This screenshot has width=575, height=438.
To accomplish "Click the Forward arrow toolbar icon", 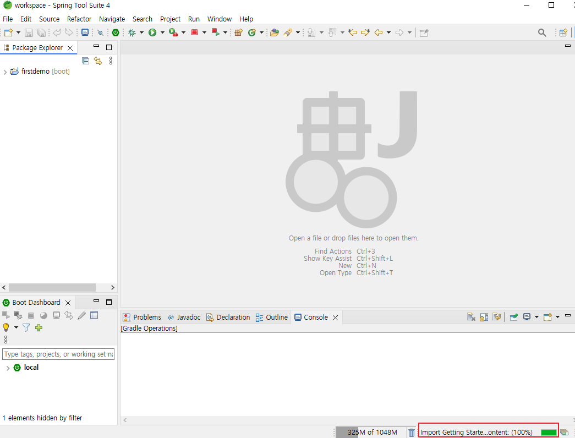I will click(x=399, y=32).
